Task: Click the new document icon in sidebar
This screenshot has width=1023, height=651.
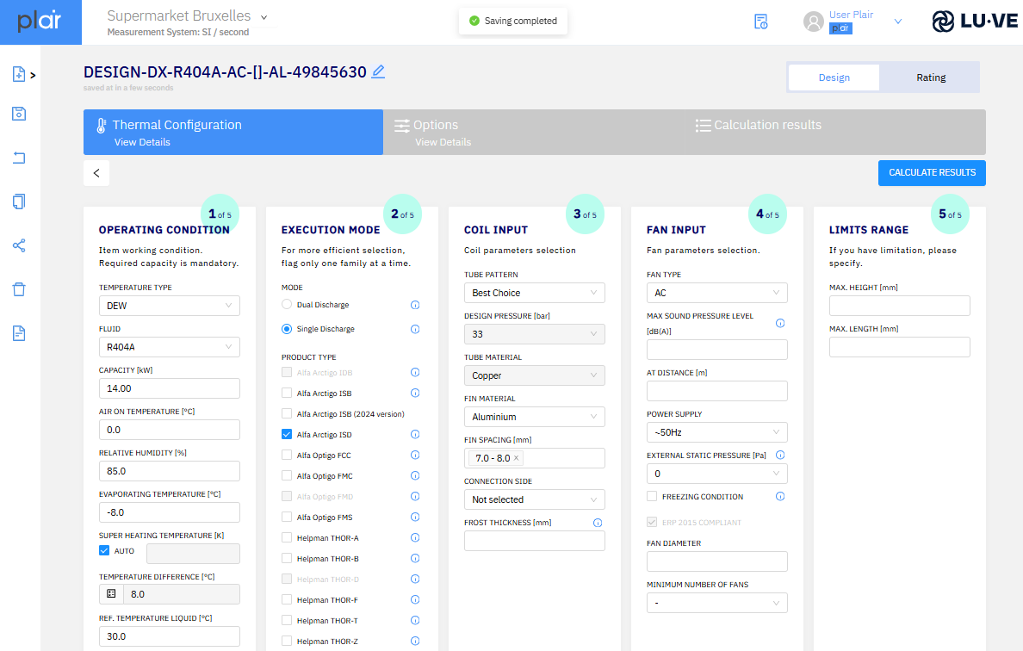Action: tap(19, 74)
